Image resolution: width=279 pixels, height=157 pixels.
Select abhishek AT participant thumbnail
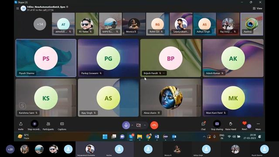pyautogui.click(x=63, y=24)
